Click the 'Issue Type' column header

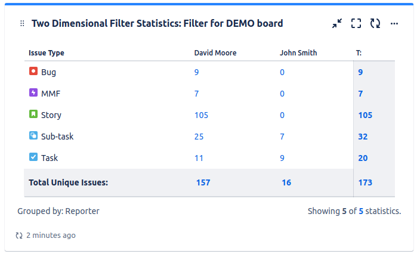(47, 53)
